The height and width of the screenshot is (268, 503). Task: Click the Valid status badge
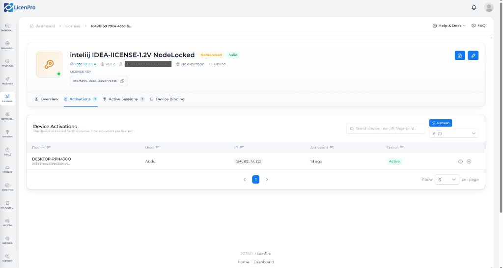point(233,55)
